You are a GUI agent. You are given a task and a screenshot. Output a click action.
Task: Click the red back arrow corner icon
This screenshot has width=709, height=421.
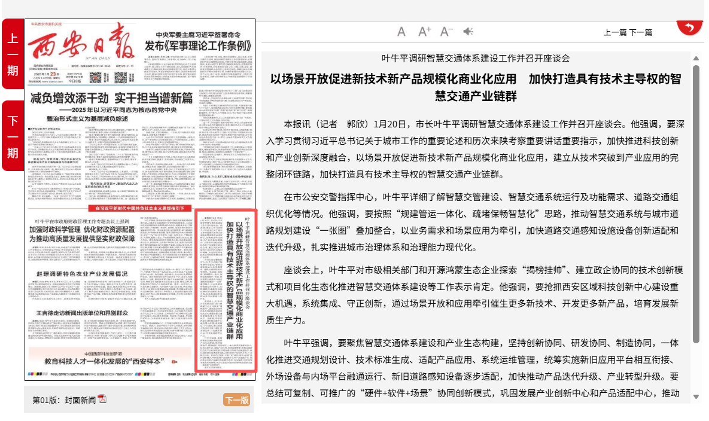point(690,28)
